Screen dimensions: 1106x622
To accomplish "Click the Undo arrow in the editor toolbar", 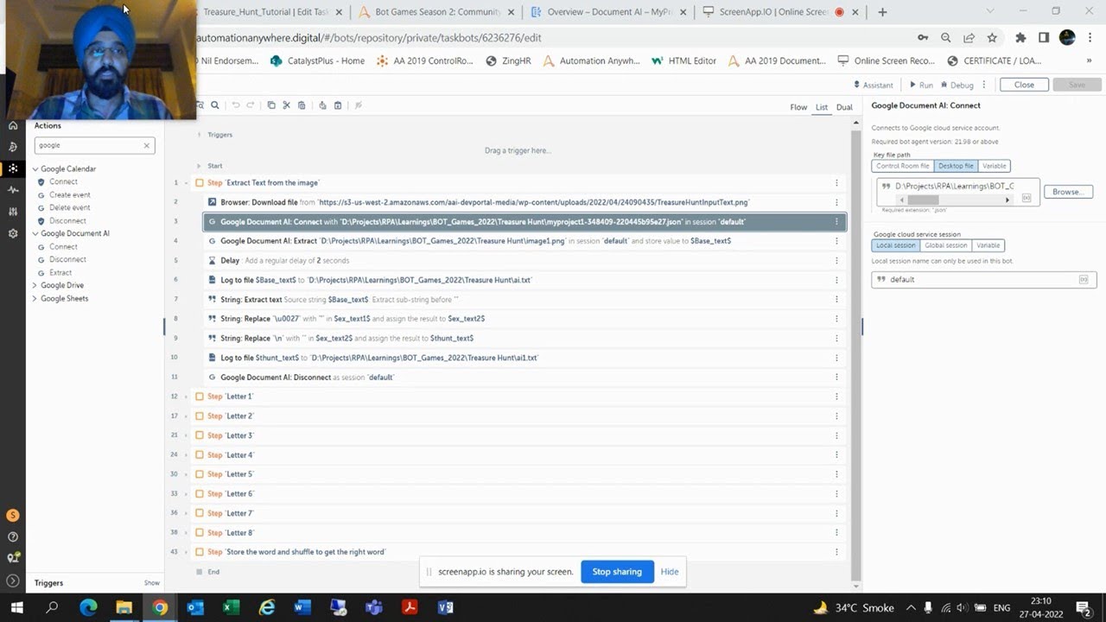I will point(236,105).
